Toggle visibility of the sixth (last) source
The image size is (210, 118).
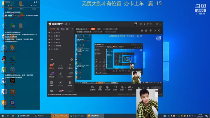tap(49, 49)
